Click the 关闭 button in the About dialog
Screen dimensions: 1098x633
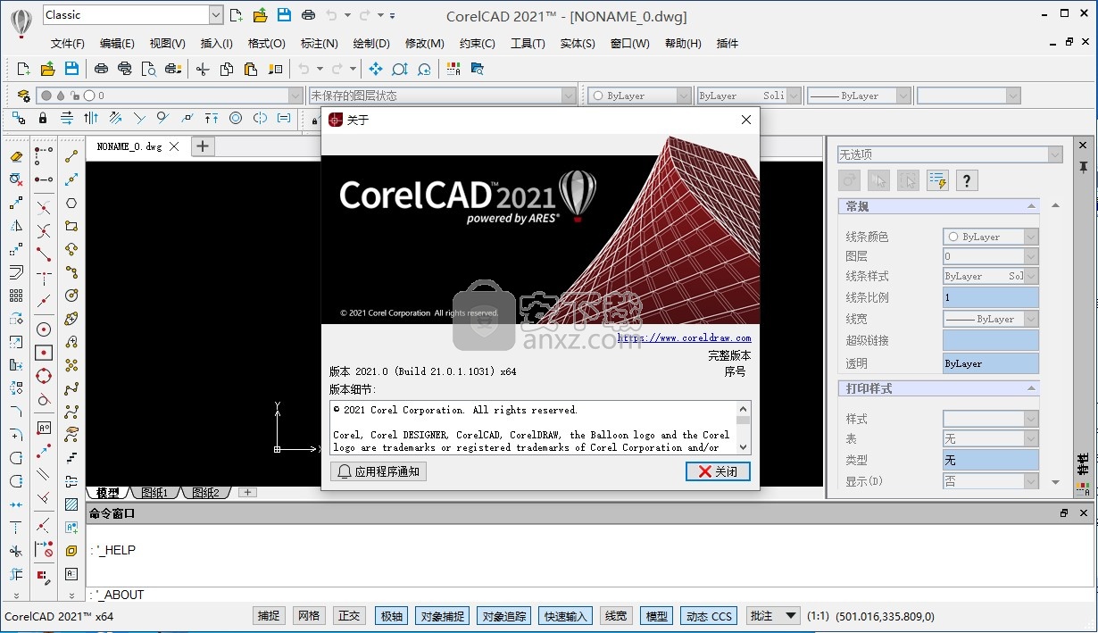click(718, 471)
